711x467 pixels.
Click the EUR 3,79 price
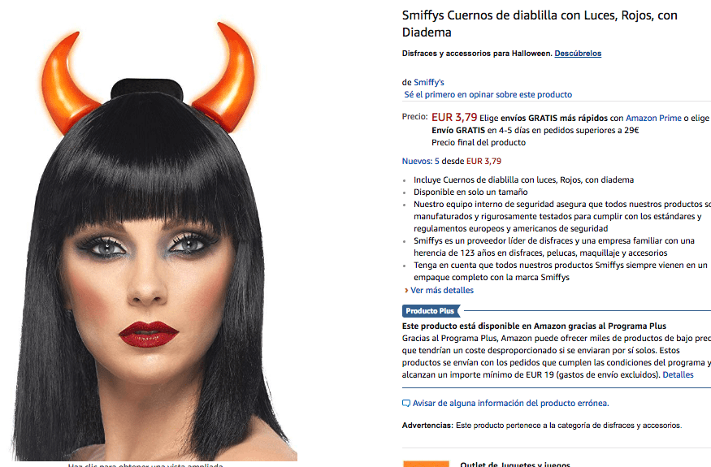pos(454,118)
